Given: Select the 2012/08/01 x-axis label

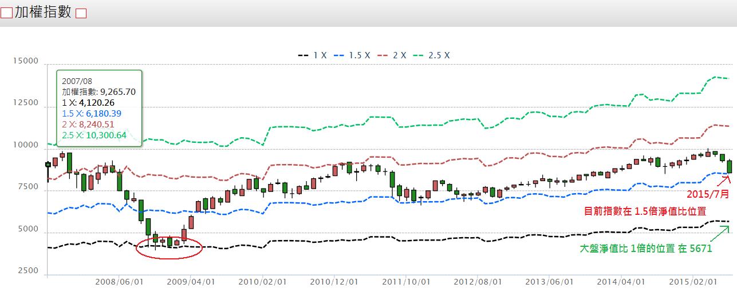Looking at the screenshot, I should pos(477,282).
